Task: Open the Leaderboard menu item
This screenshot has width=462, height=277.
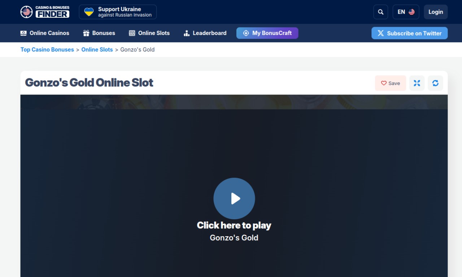Action: click(209, 33)
